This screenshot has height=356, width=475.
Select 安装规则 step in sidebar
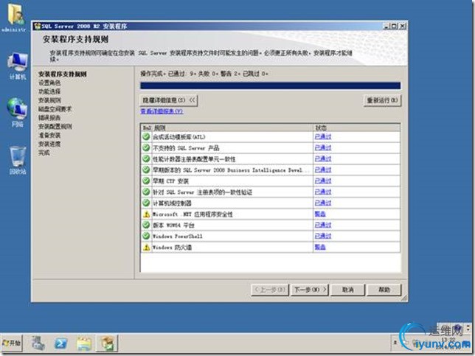49,100
